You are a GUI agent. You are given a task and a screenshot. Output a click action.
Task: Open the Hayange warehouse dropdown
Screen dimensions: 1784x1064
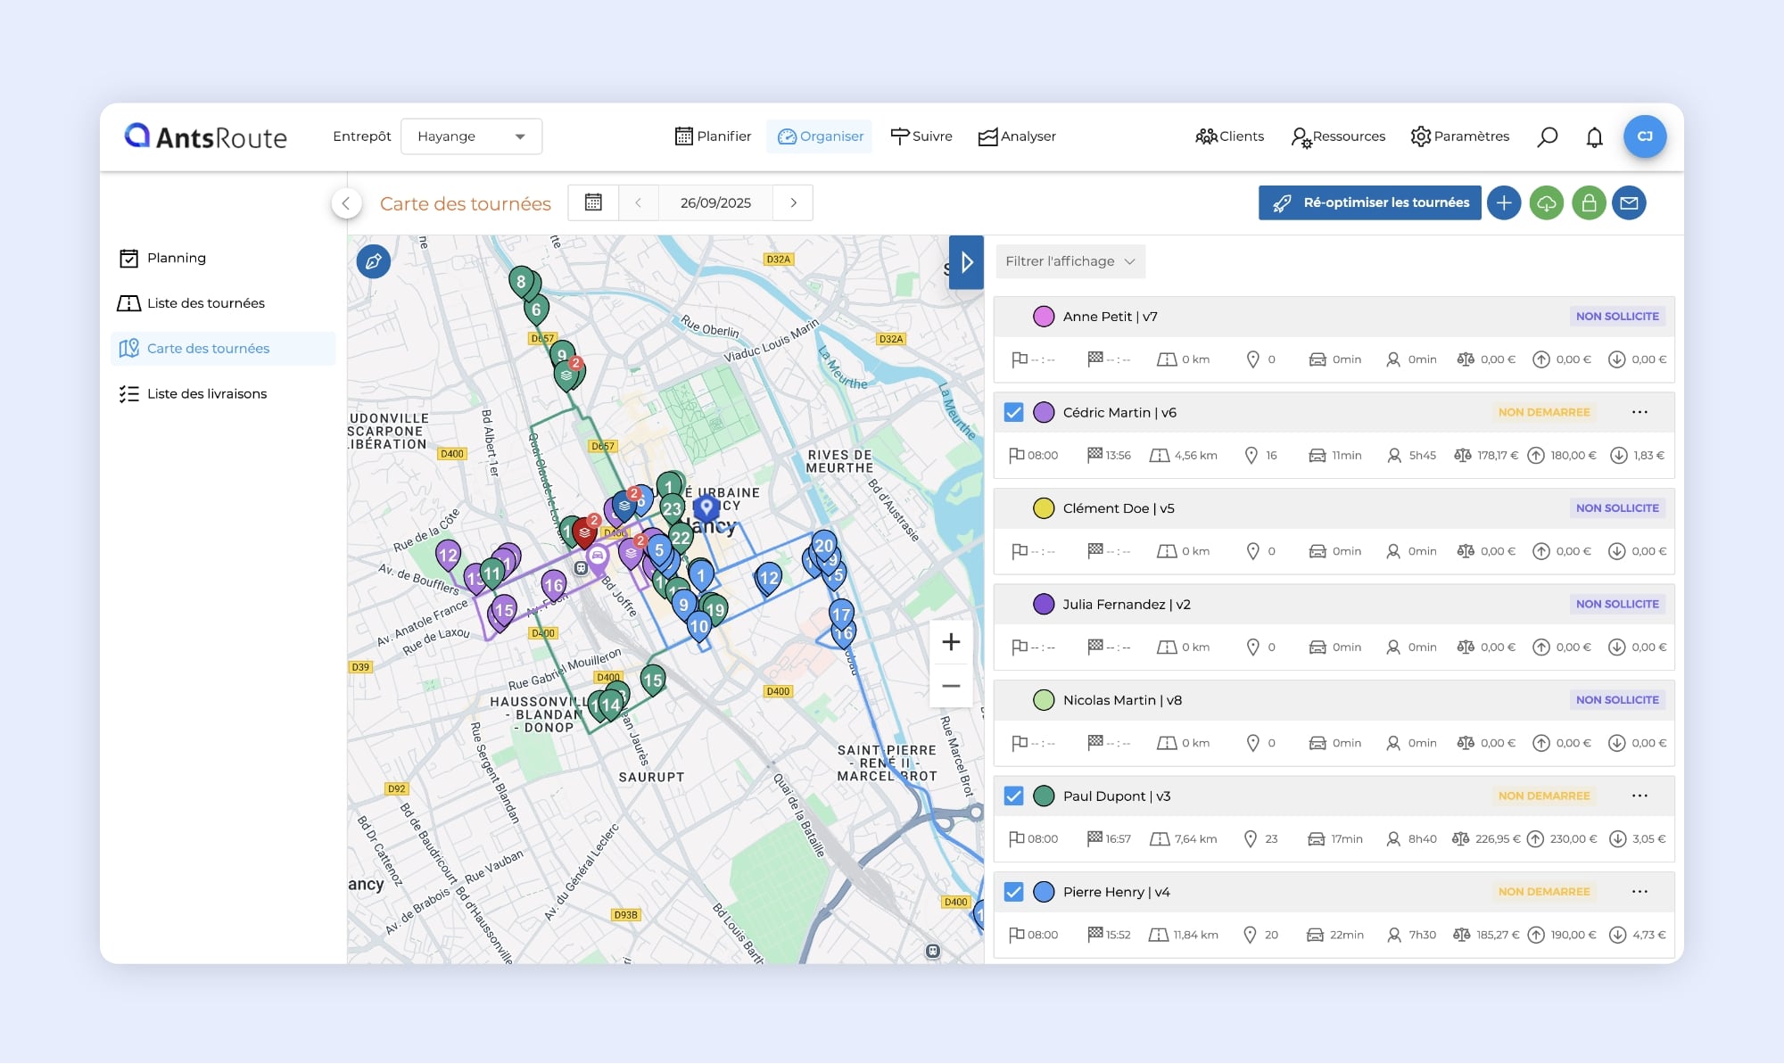pyautogui.click(x=471, y=136)
